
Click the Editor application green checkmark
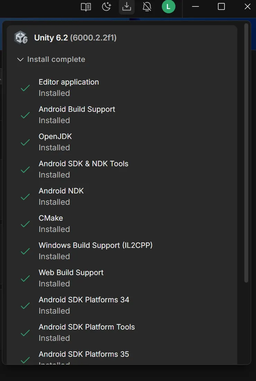25,88
